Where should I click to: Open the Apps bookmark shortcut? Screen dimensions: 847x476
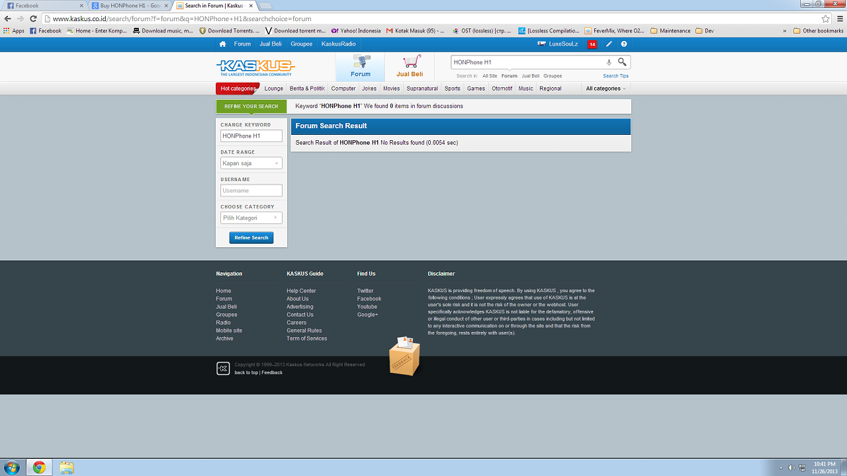coord(14,30)
